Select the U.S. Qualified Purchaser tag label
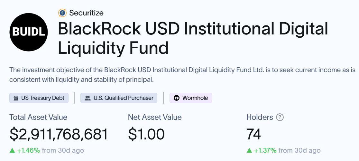The image size is (359, 161). (x=123, y=98)
